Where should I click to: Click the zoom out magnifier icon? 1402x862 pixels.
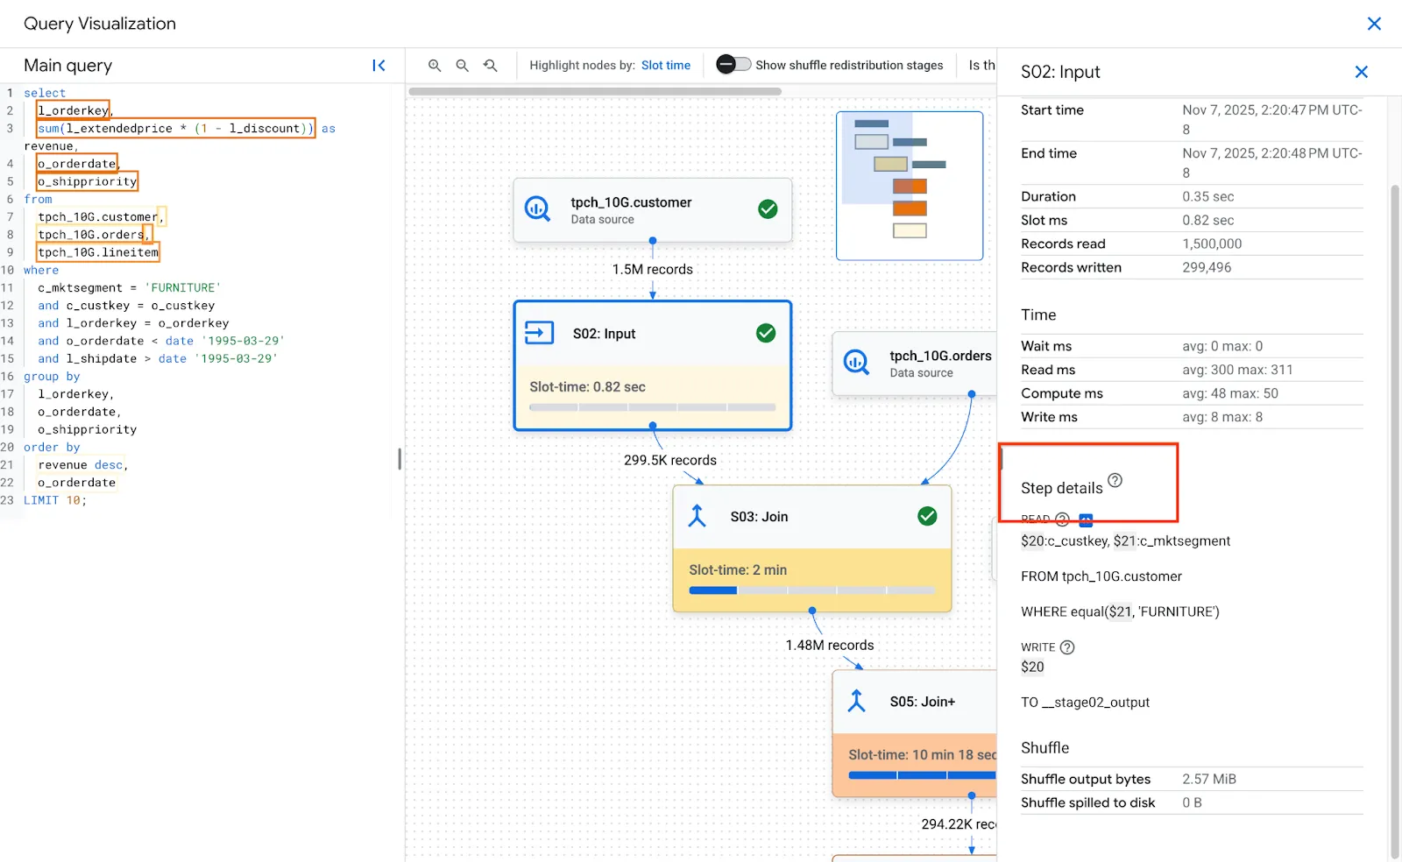(x=463, y=65)
